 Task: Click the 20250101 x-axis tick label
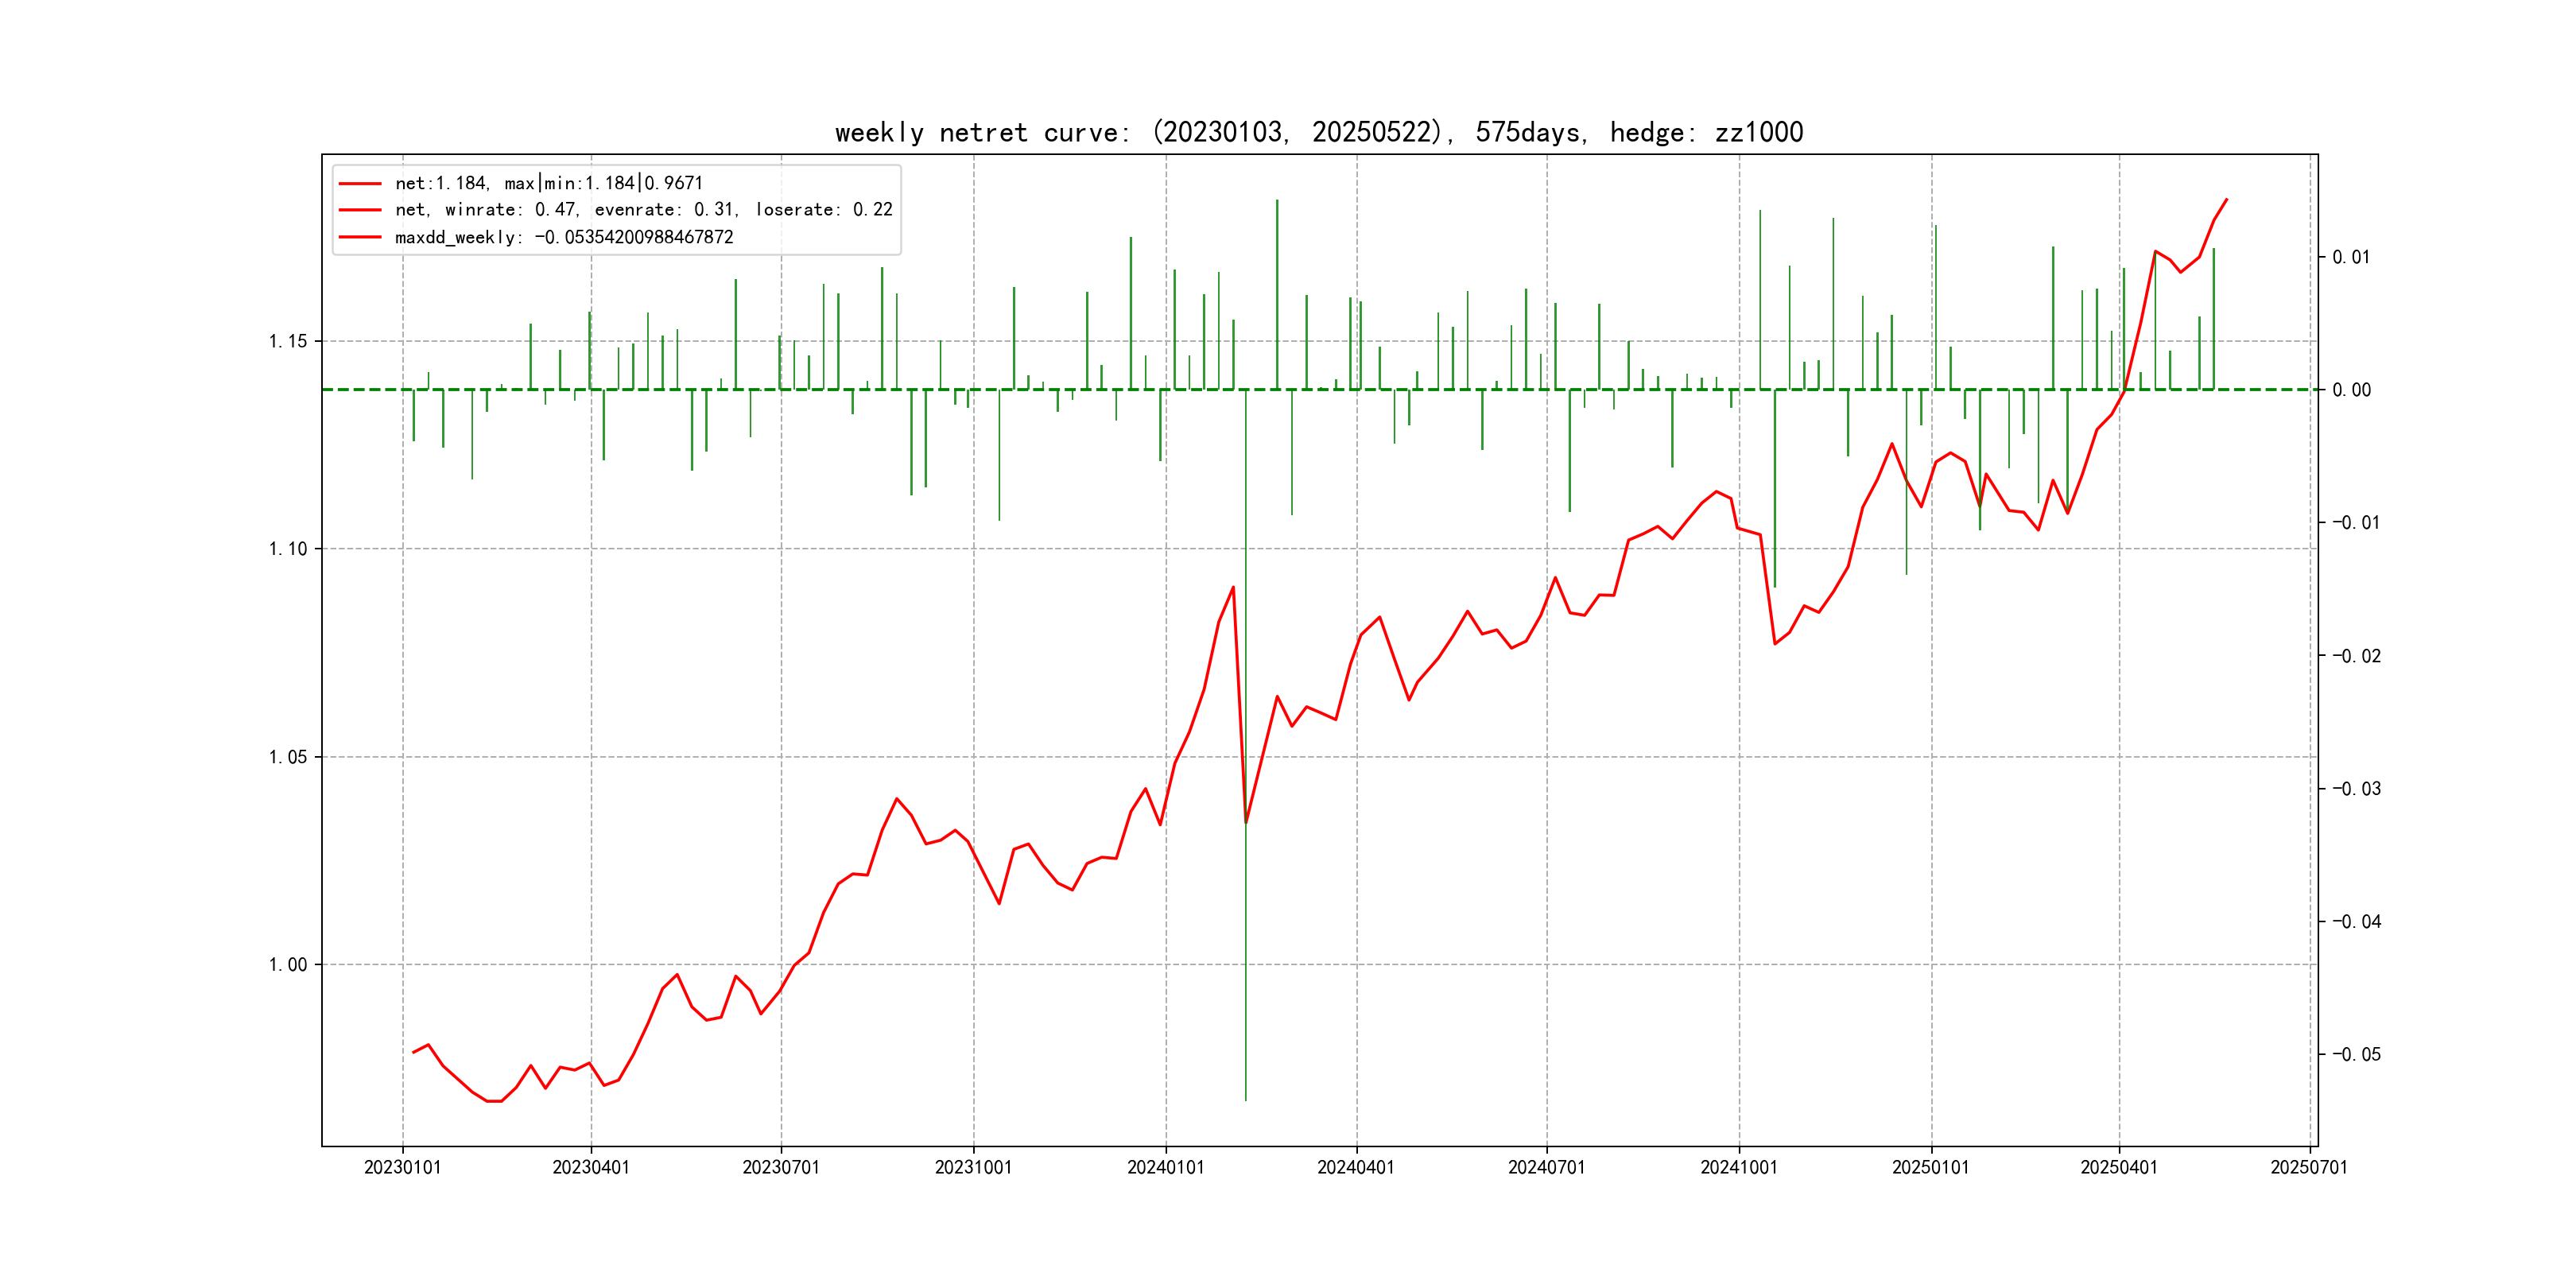[x=1931, y=1168]
